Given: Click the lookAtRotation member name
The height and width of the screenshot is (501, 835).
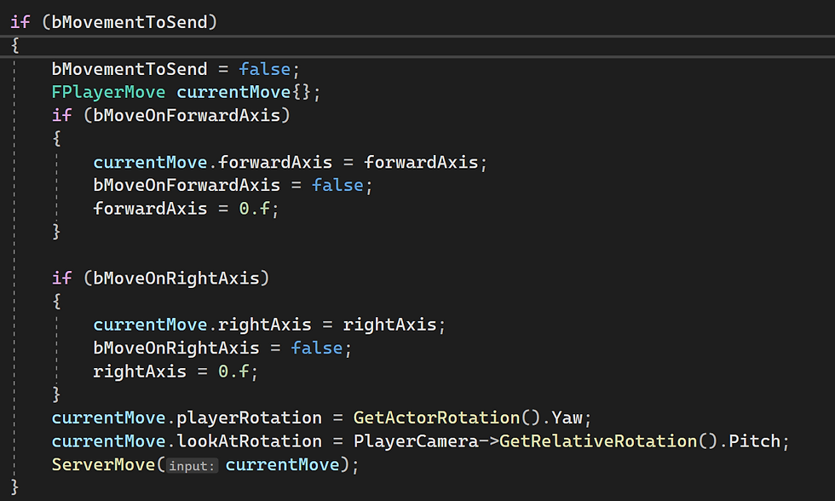Looking at the screenshot, I should pyautogui.click(x=249, y=441).
